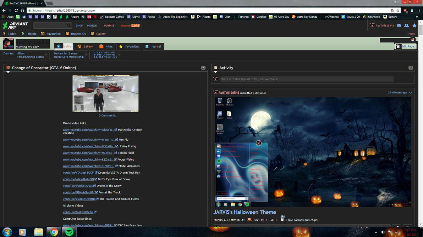This screenshot has width=423, height=237.
Task: Open the media player taskbar icon
Action: tap(22, 232)
